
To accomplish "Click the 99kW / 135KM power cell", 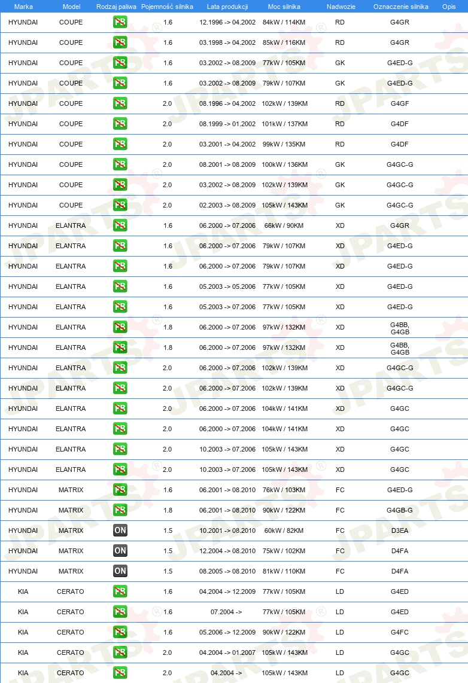I will pos(284,144).
